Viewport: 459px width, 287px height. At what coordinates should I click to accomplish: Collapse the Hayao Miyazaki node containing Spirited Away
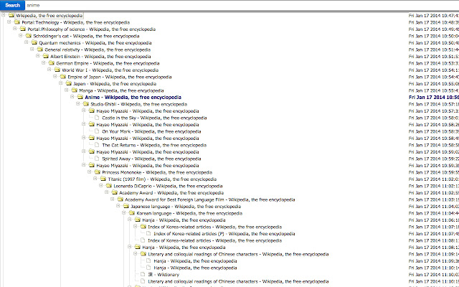(x=84, y=151)
